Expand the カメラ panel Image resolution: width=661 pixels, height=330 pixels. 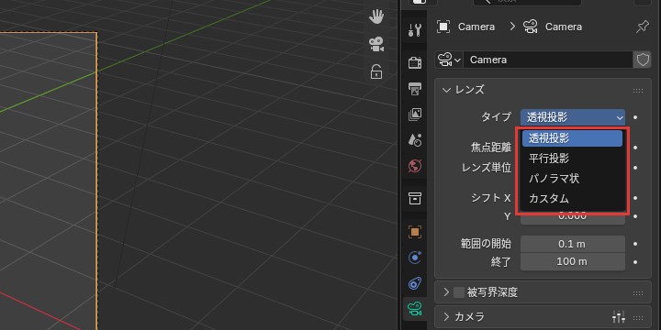446,316
